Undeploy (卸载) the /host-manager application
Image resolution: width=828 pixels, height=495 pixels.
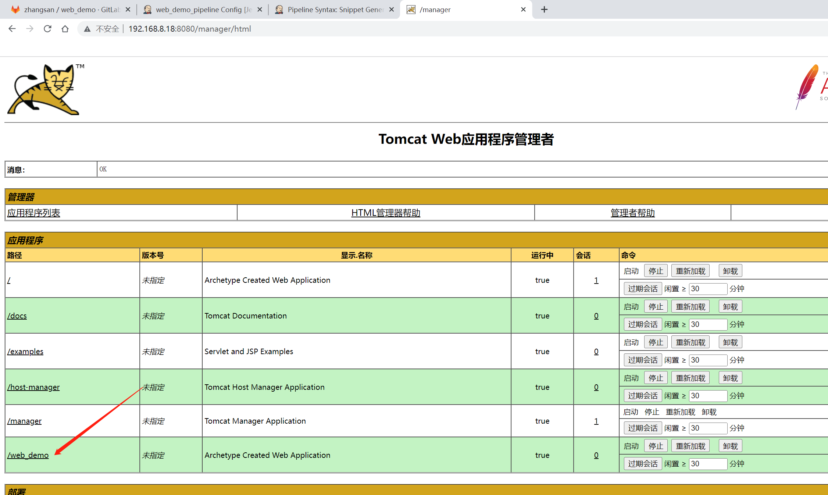730,378
